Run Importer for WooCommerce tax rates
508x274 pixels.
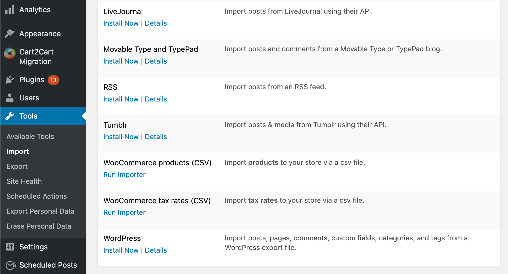click(x=124, y=212)
